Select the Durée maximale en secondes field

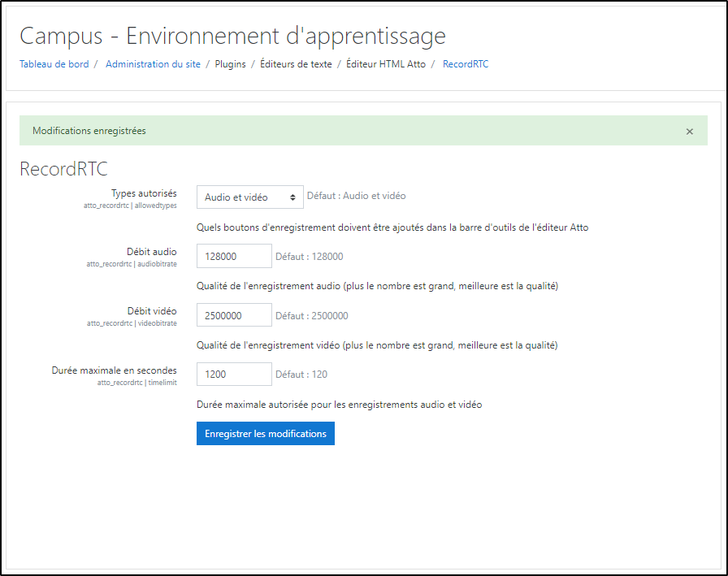(x=234, y=375)
